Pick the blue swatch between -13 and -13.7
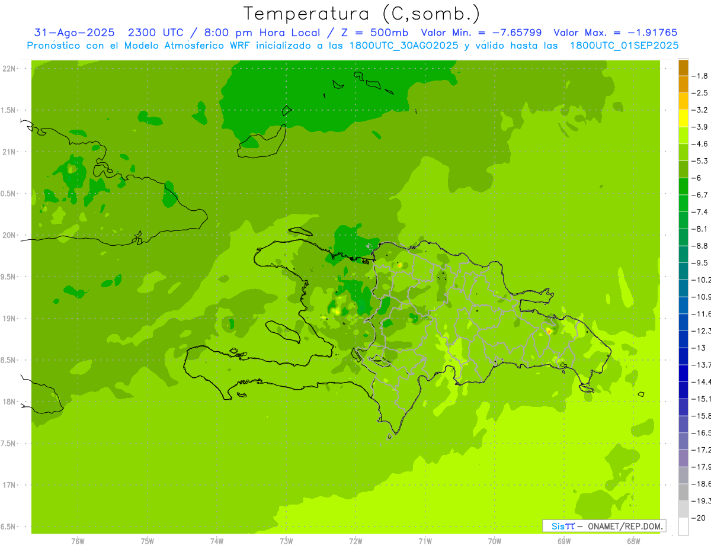The height and width of the screenshot is (549, 711). pyautogui.click(x=683, y=356)
